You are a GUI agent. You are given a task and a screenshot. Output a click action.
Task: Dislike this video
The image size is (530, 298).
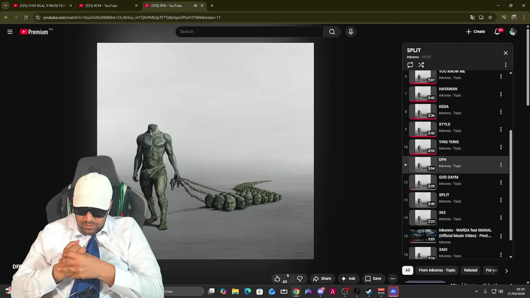pos(300,279)
